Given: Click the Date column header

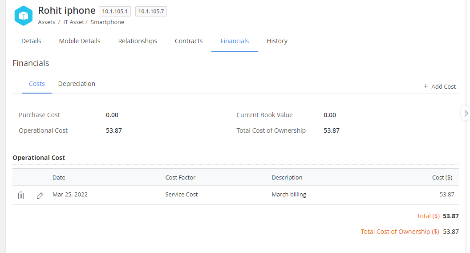Looking at the screenshot, I should click(59, 177).
